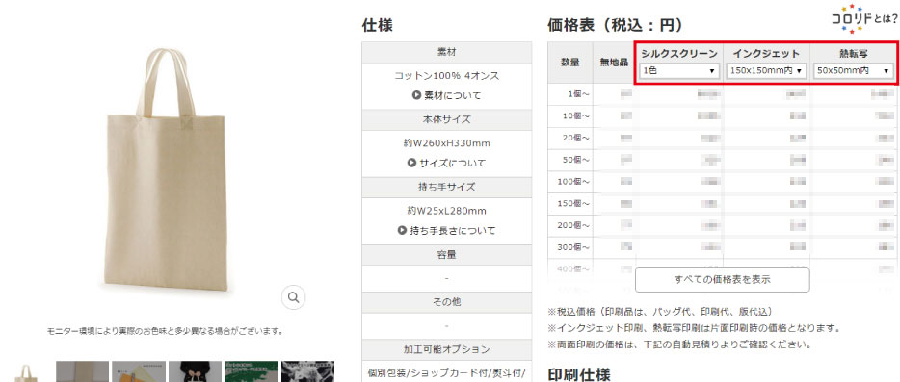Screen dimensions: 900x382
Task: Click すべての価格表を表示 button
Action: click(722, 280)
